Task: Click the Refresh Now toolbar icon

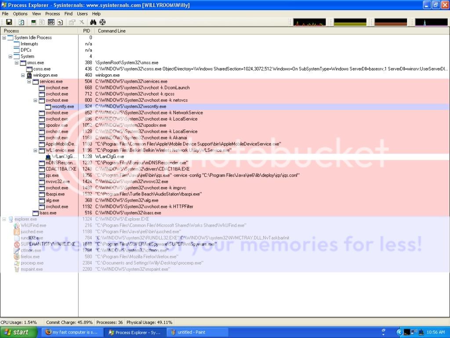Action: point(21,22)
